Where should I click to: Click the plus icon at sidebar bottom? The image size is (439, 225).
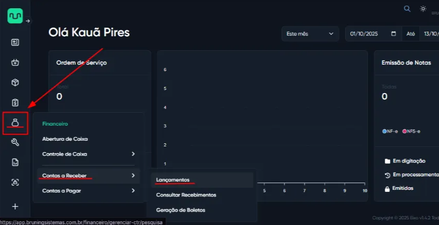coord(15,206)
